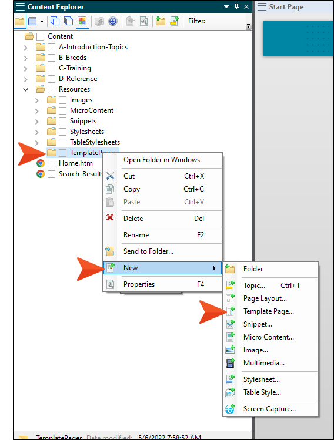Click the New Topic toolbar icon
The height and width of the screenshot is (440, 334).
pyautogui.click(x=174, y=21)
